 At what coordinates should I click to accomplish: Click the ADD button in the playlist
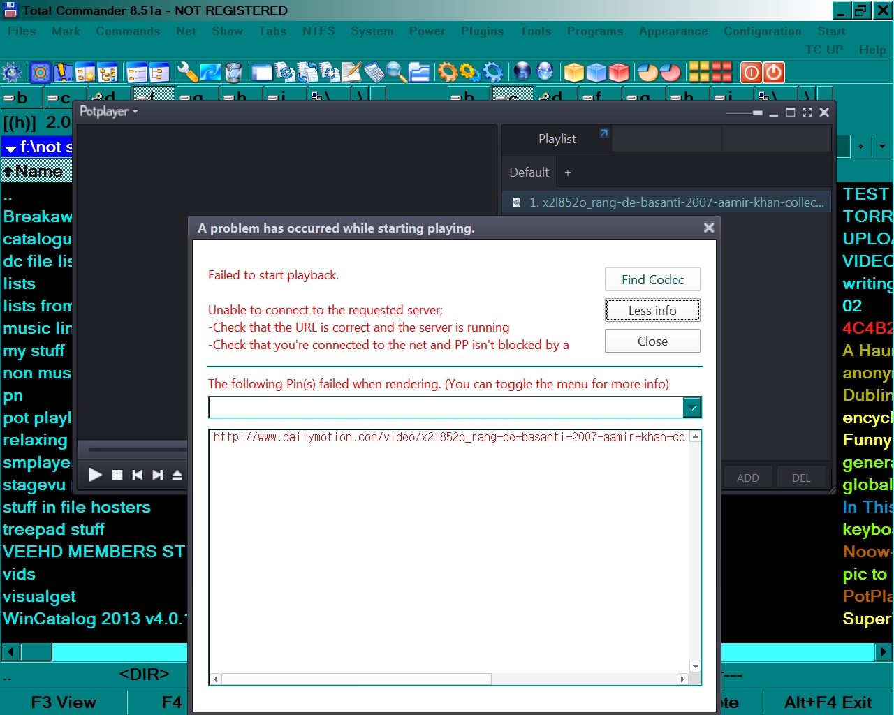(747, 478)
